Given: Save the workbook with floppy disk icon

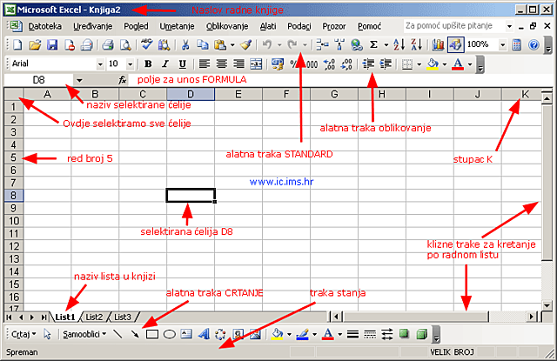Looking at the screenshot, I should tap(52, 45).
